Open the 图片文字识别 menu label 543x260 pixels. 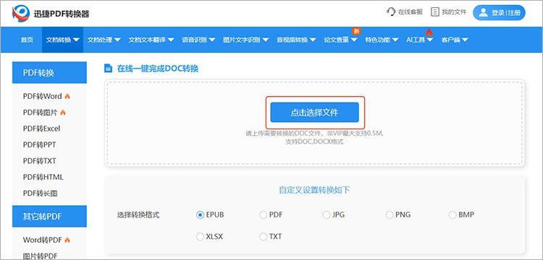[242, 40]
